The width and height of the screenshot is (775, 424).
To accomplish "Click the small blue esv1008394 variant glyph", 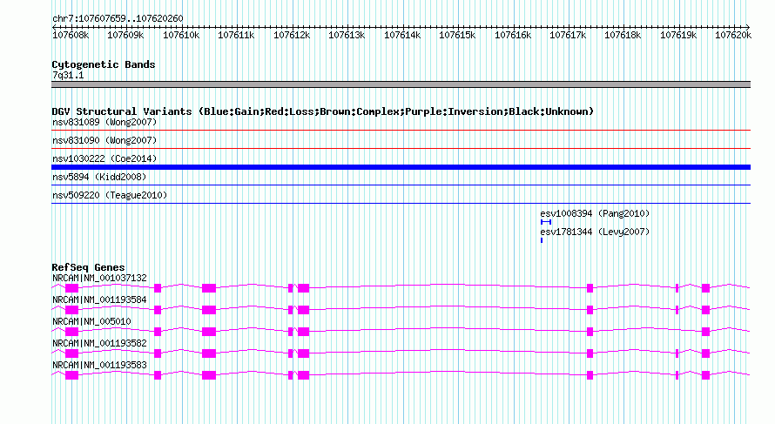I will tap(546, 222).
